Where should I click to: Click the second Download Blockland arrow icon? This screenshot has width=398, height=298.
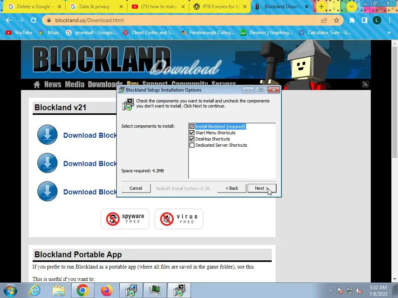pyautogui.click(x=47, y=163)
